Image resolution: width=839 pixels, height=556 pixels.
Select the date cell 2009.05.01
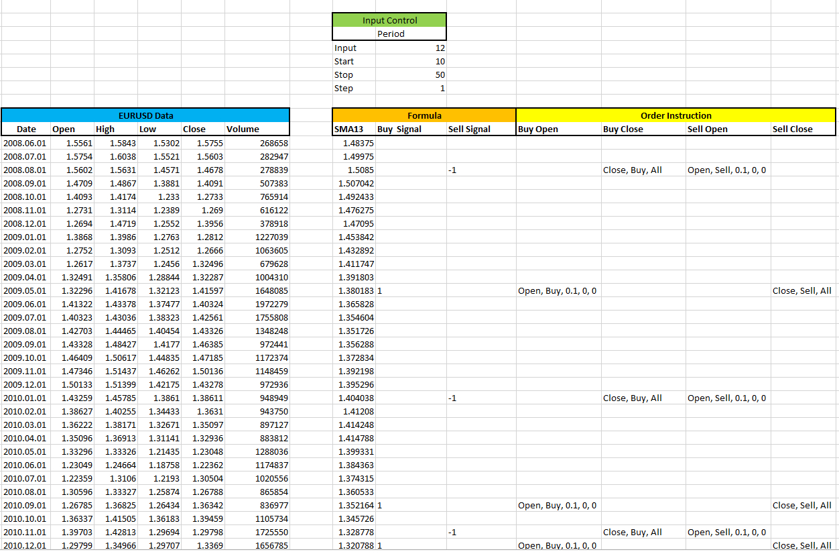(25, 290)
